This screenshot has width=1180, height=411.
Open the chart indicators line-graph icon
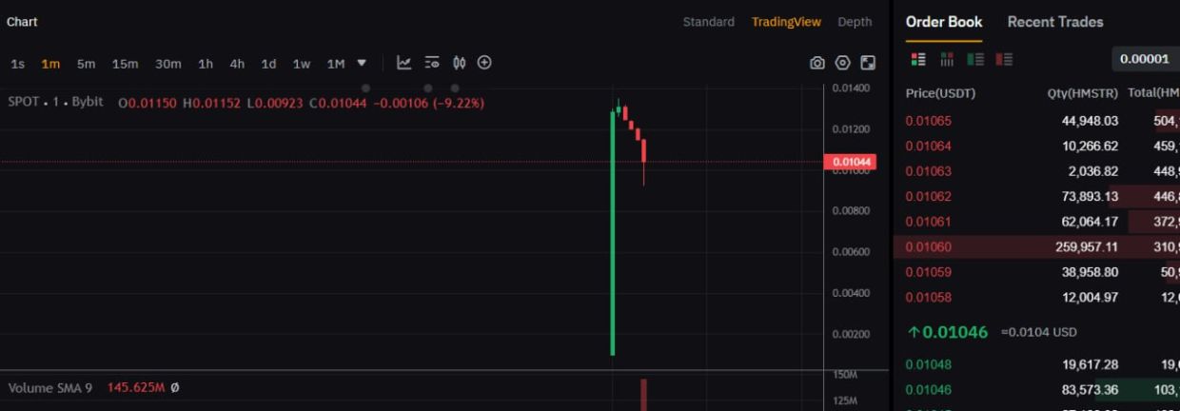coord(404,63)
